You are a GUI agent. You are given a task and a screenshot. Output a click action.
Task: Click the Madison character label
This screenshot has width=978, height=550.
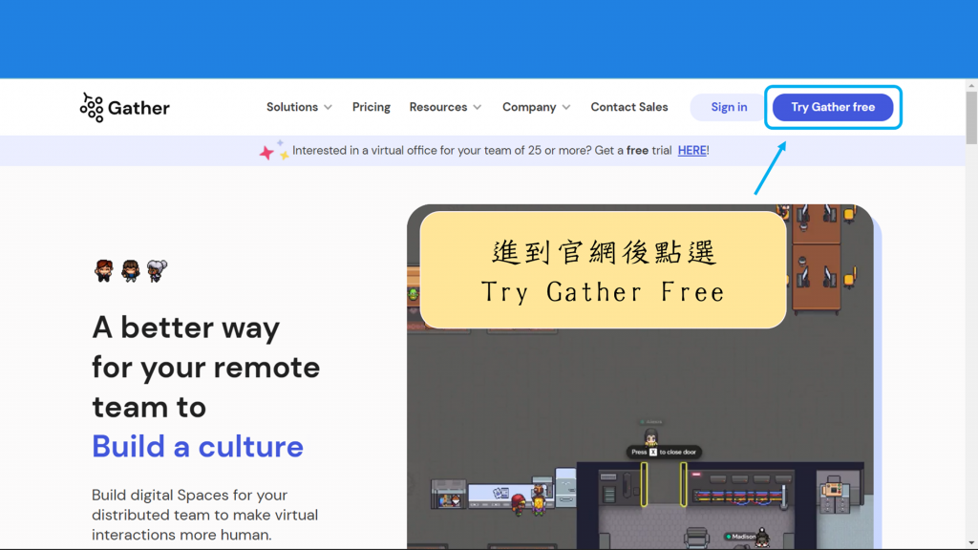[740, 537]
